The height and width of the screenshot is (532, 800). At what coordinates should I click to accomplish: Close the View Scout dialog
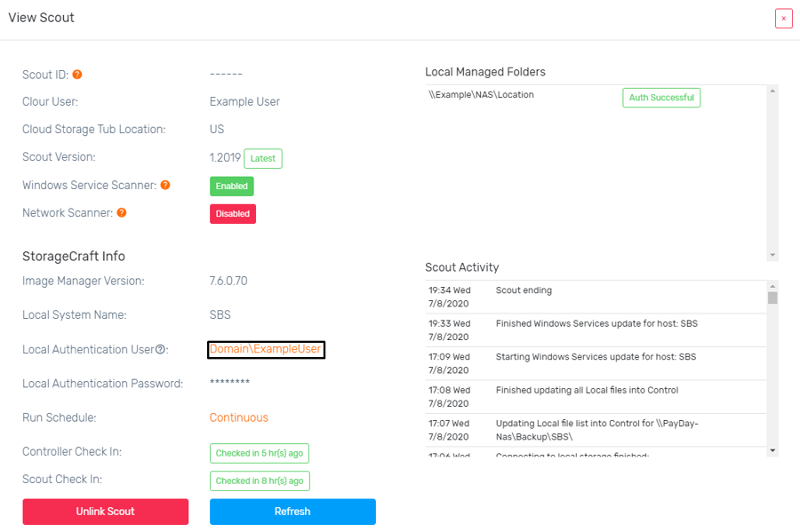tap(783, 18)
